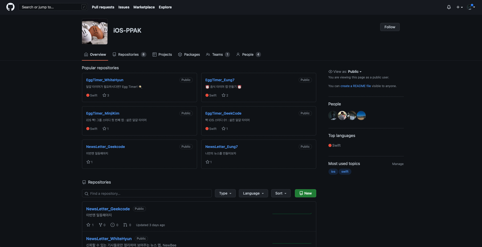Viewport: 482px width, 247px height.
Task: Switch to the People tab
Action: tap(249, 54)
